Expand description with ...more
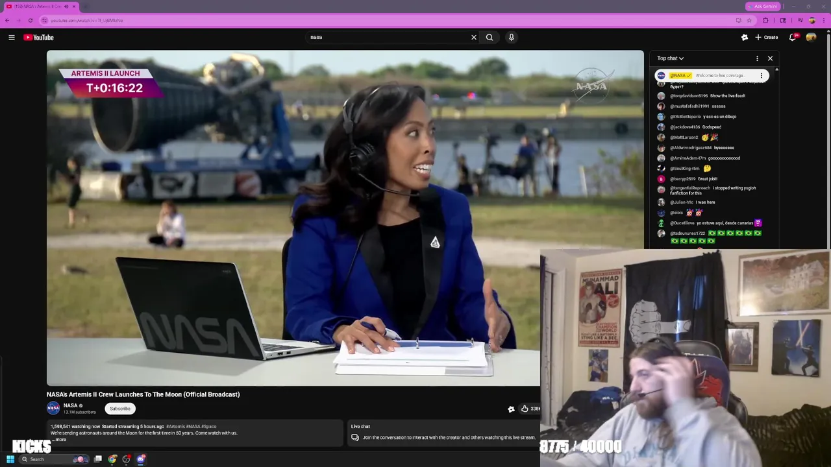 [x=59, y=440]
